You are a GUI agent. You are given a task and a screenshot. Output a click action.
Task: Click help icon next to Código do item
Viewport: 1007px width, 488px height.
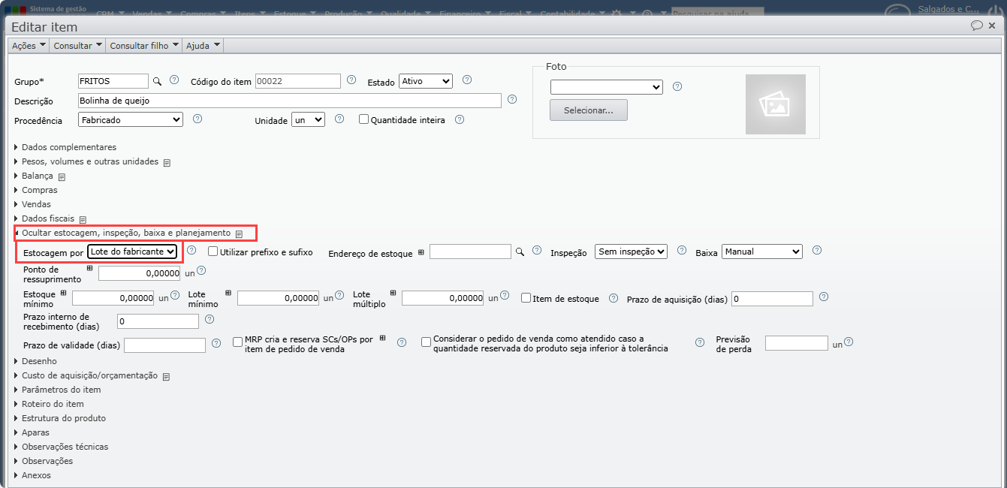pos(351,80)
